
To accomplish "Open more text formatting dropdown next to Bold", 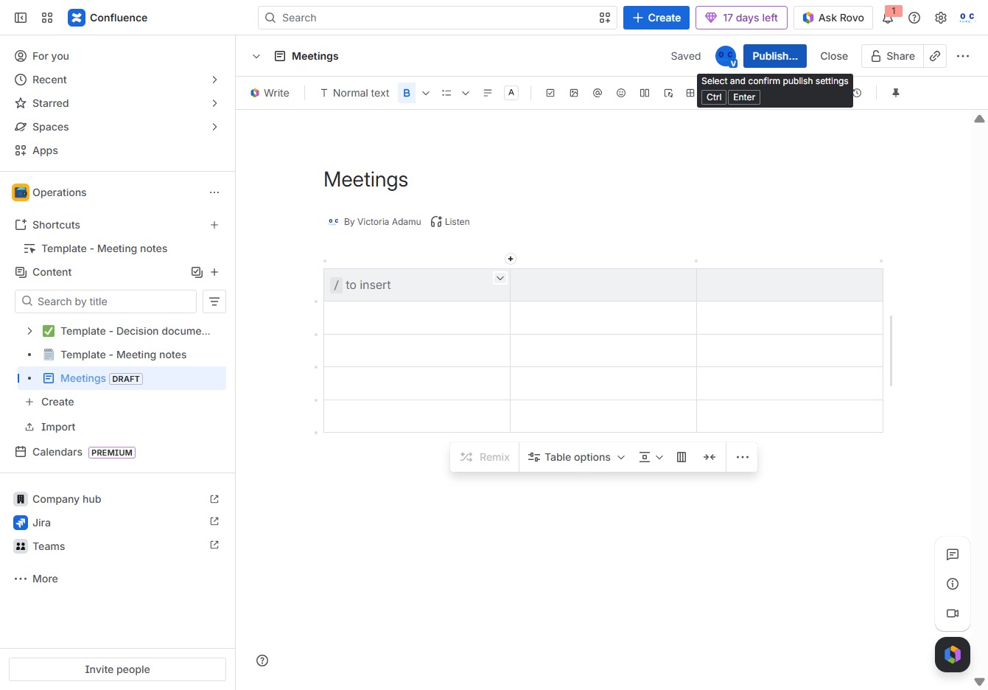I will pyautogui.click(x=426, y=93).
